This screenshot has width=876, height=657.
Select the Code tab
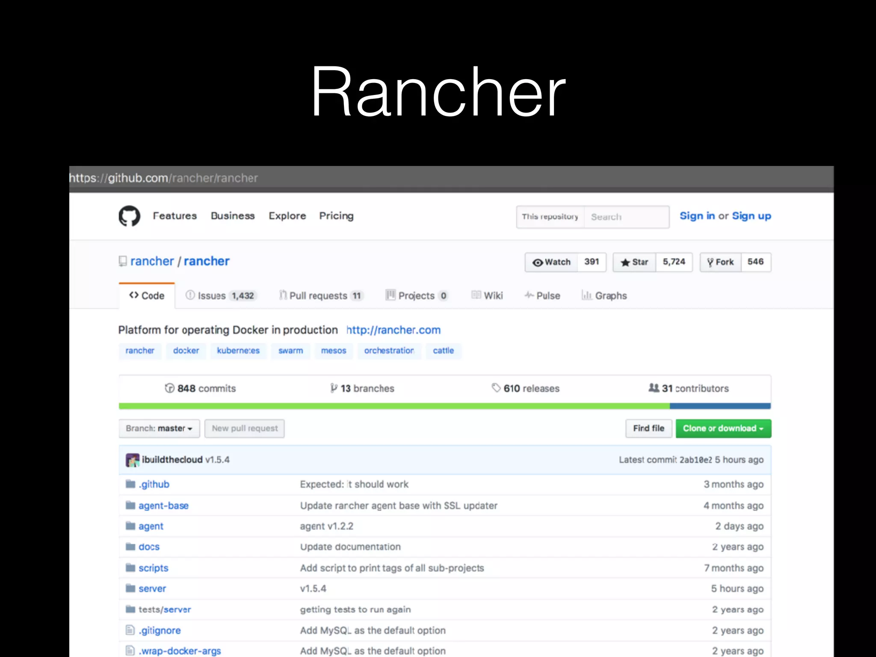pos(147,296)
